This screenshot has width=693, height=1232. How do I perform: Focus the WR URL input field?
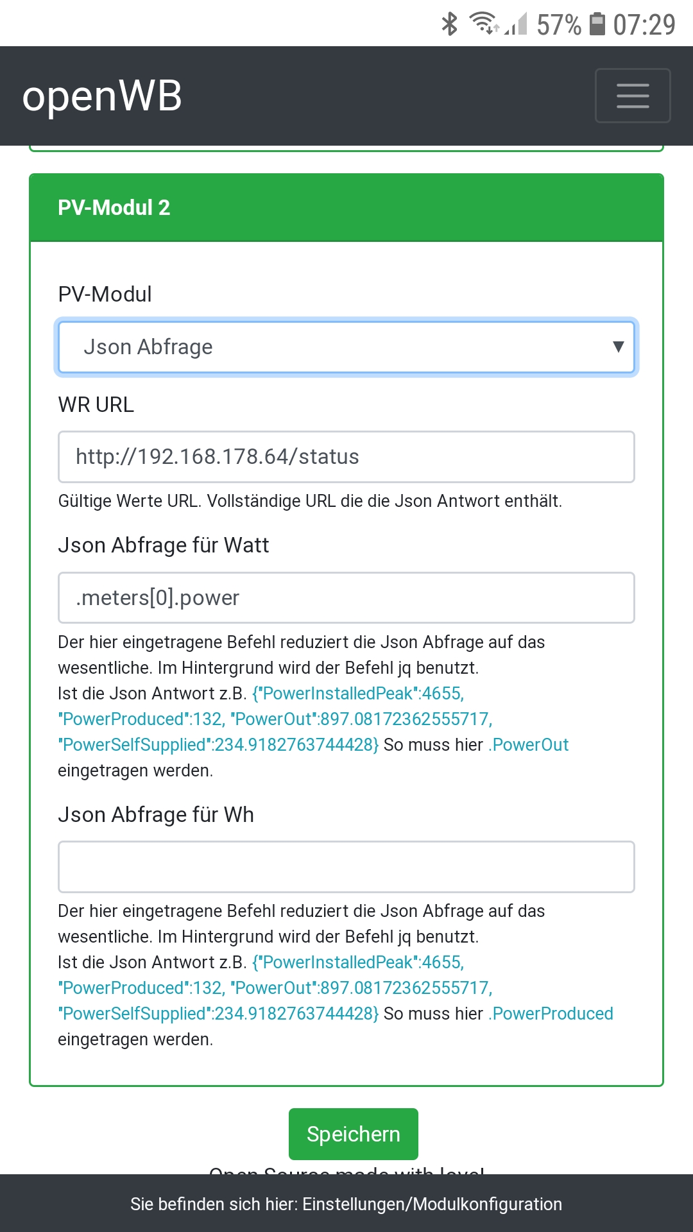[346, 457]
